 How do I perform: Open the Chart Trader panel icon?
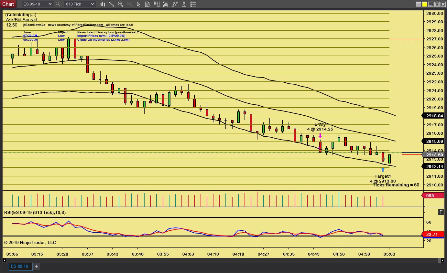point(157,4)
